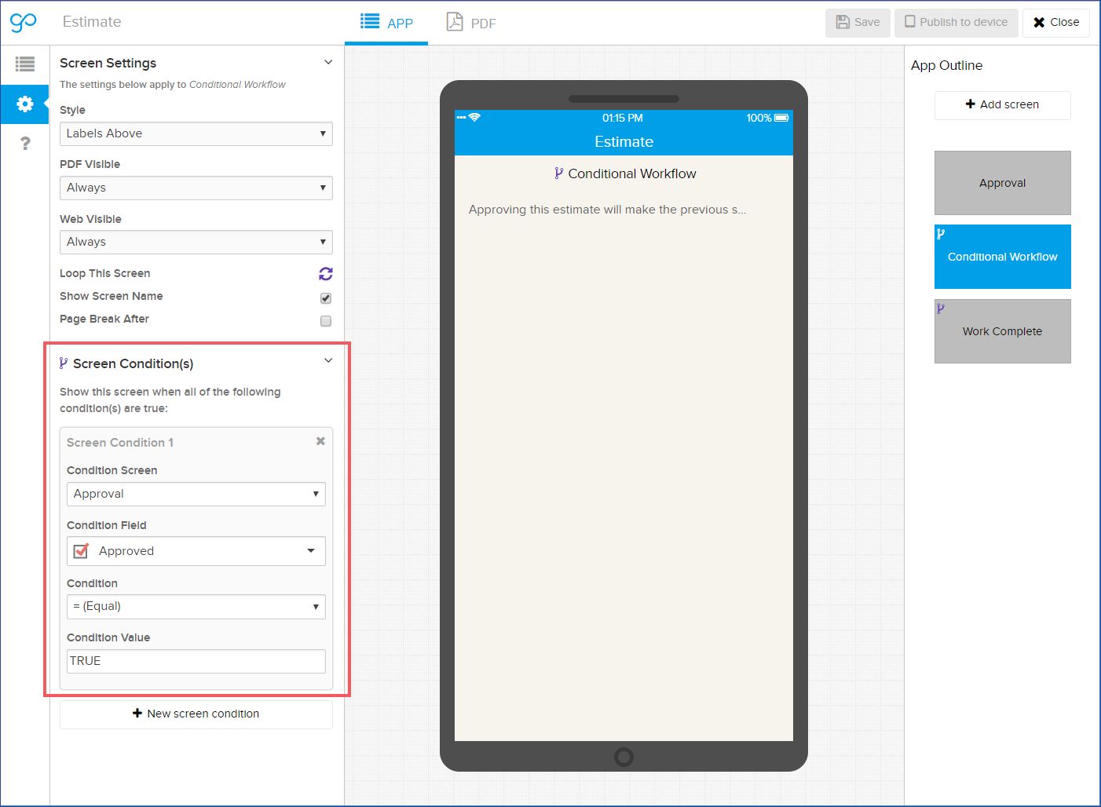This screenshot has width=1101, height=807.
Task: Open the list view sidebar icon
Action: [x=25, y=64]
